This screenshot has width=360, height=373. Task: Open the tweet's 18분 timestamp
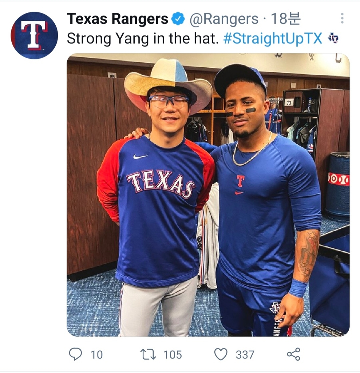(286, 19)
